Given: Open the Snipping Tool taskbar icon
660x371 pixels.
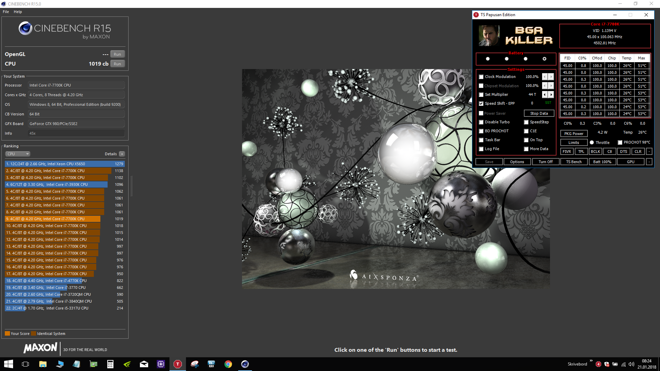Looking at the screenshot, I should (x=195, y=364).
